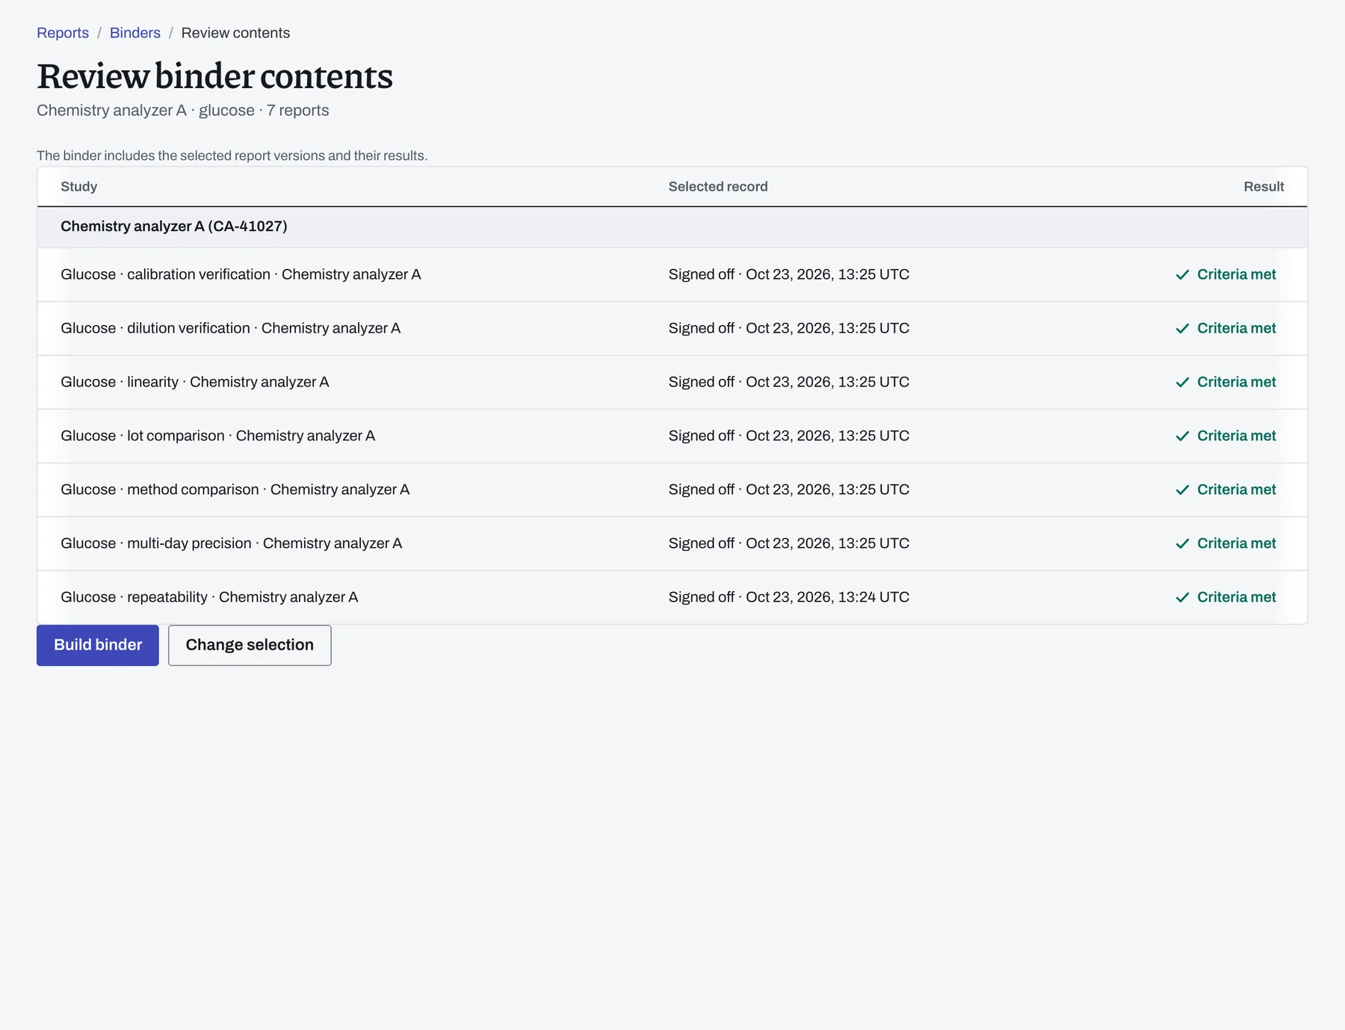Click checkmark icon in multi-day precision row
This screenshot has height=1030, width=1345.
(x=1182, y=544)
